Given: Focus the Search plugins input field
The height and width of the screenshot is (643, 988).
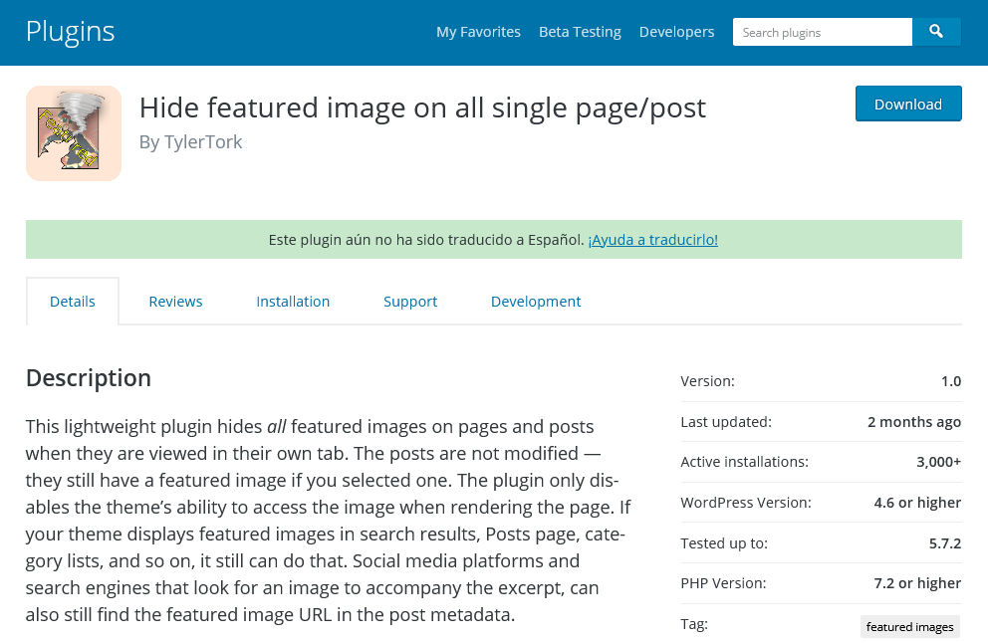Looking at the screenshot, I should (823, 32).
